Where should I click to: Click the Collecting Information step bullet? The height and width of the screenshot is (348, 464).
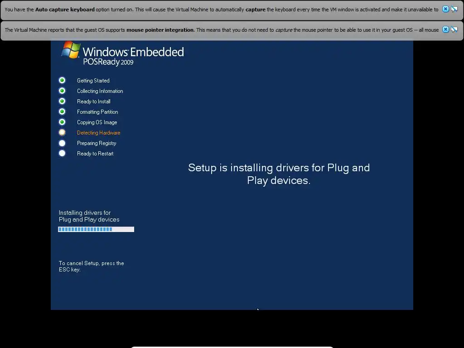[x=62, y=91]
